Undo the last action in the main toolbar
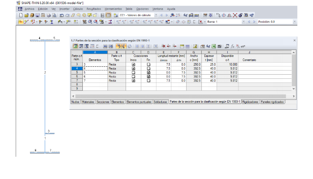 click(x=62, y=15)
